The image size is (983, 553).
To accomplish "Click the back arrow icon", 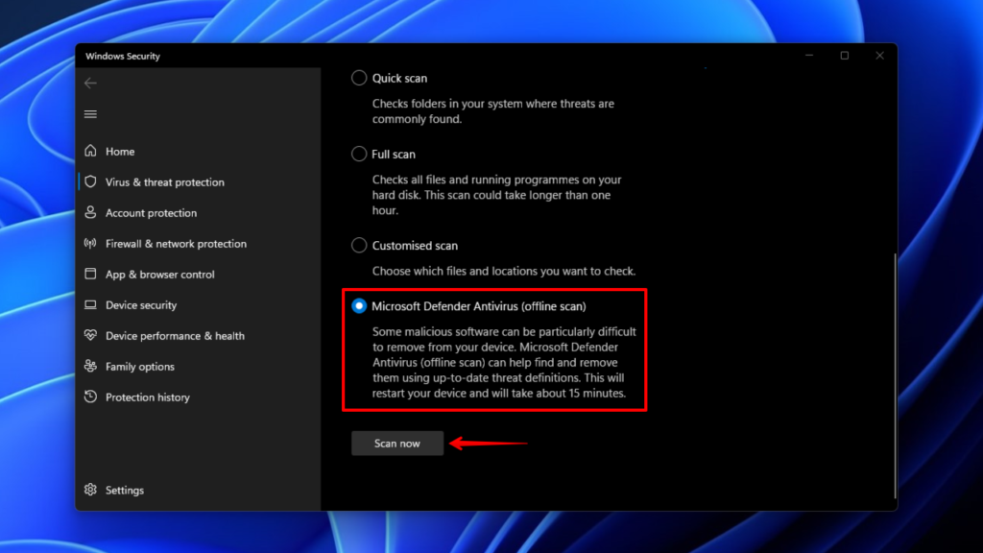I will coord(90,84).
